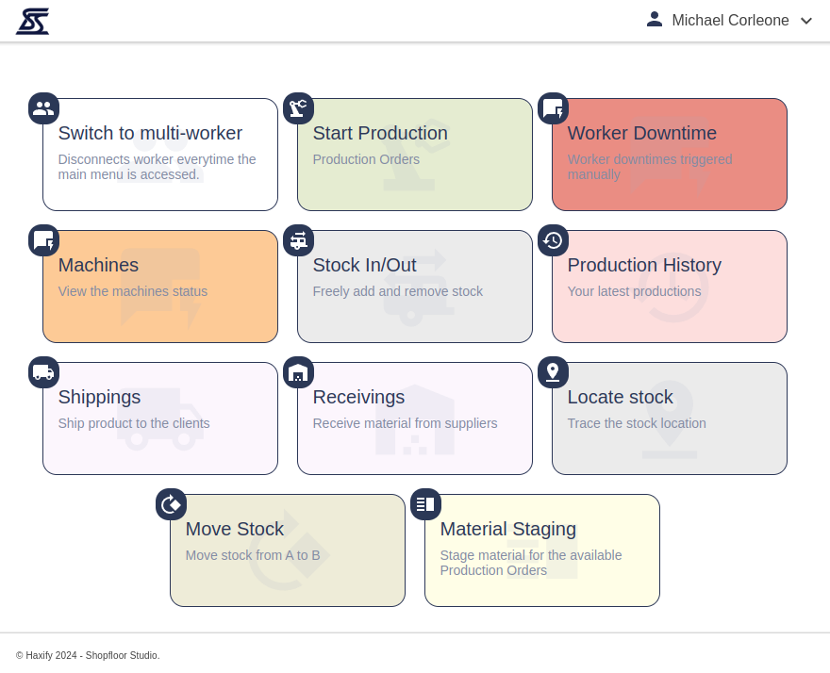Click the Shippings truck icon
Image resolution: width=830 pixels, height=673 pixels.
43,372
